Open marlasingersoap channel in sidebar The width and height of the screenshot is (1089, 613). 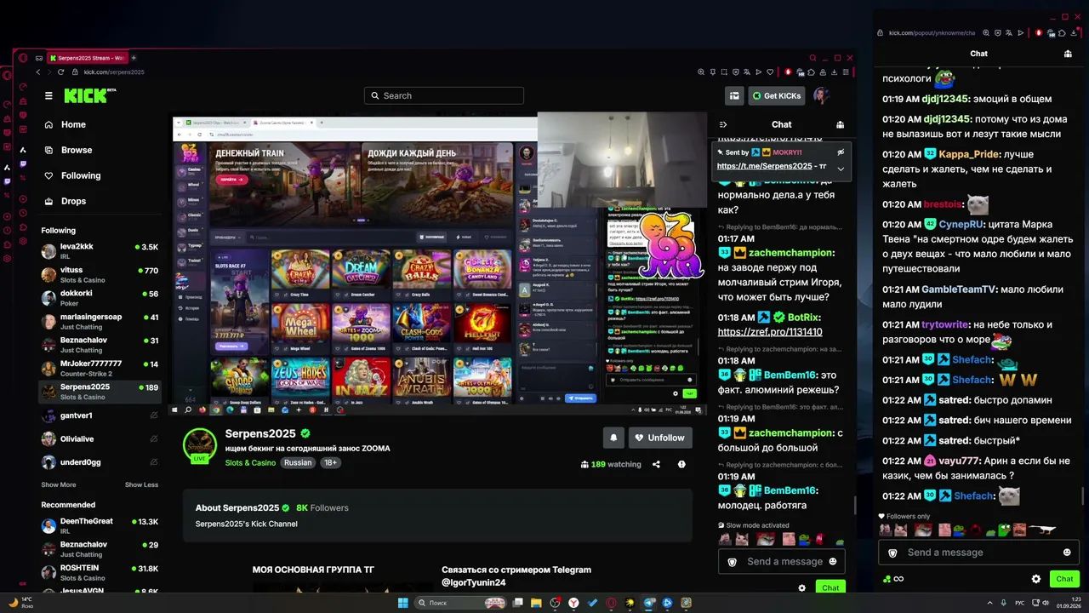click(x=100, y=321)
